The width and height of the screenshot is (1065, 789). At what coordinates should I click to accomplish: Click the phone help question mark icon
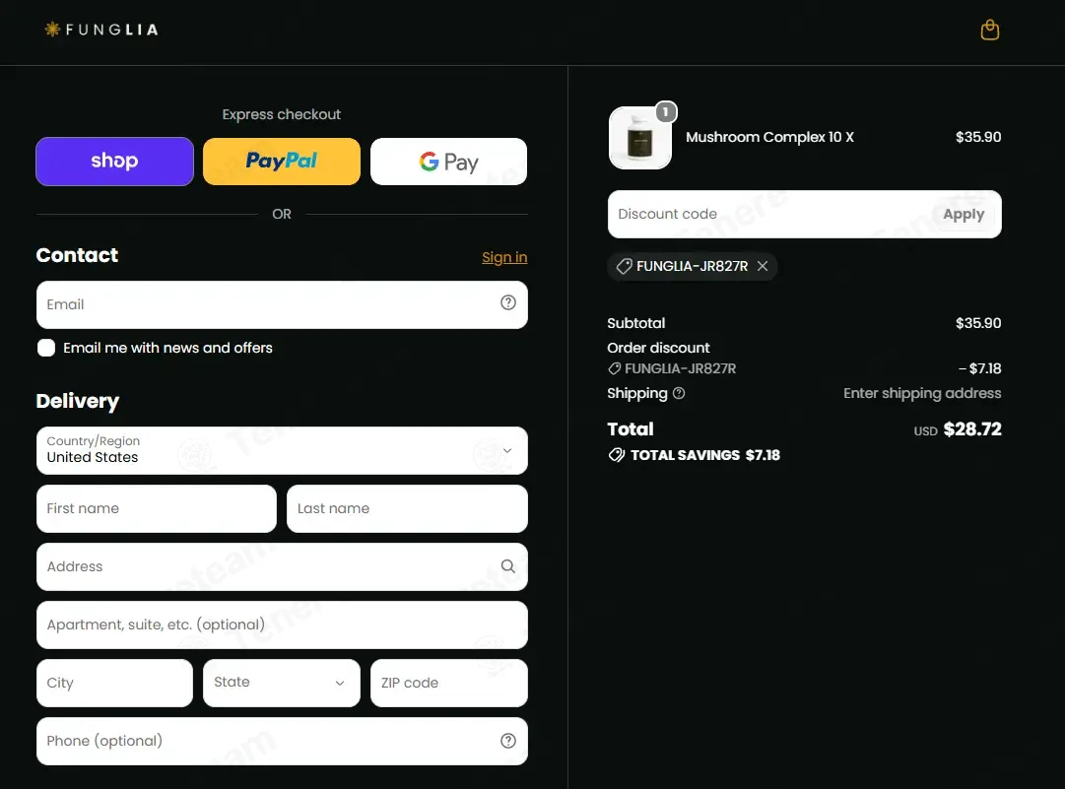508,741
